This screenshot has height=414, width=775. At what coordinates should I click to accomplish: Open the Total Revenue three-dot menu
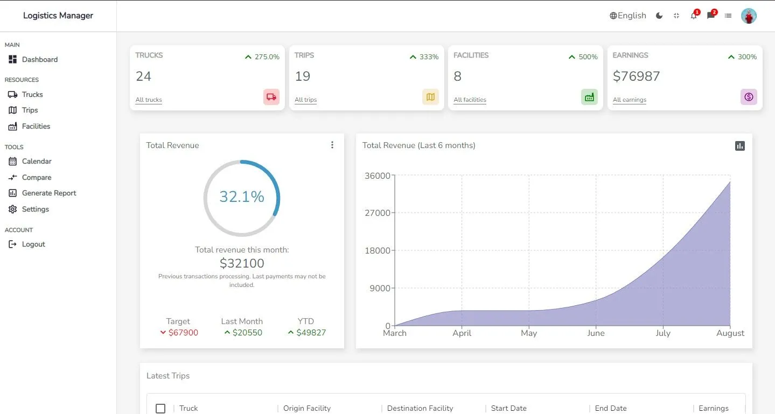(332, 145)
